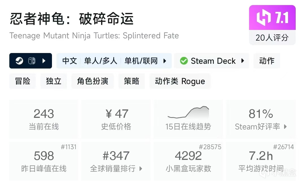Screen dimensions: 305x183
Task: Expand the platforms list arrow
Action: click(44, 61)
